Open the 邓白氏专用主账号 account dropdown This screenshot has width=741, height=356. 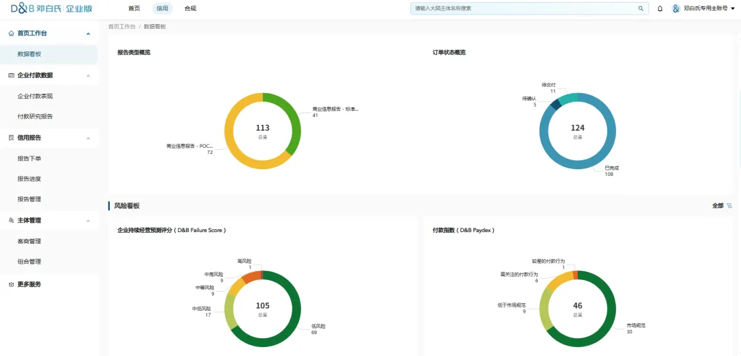(709, 8)
